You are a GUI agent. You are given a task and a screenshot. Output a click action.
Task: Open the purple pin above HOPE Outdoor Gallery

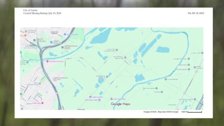click(90, 97)
